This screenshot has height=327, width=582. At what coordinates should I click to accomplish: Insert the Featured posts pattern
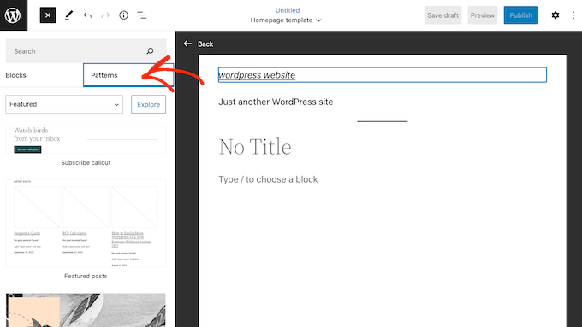pos(86,224)
